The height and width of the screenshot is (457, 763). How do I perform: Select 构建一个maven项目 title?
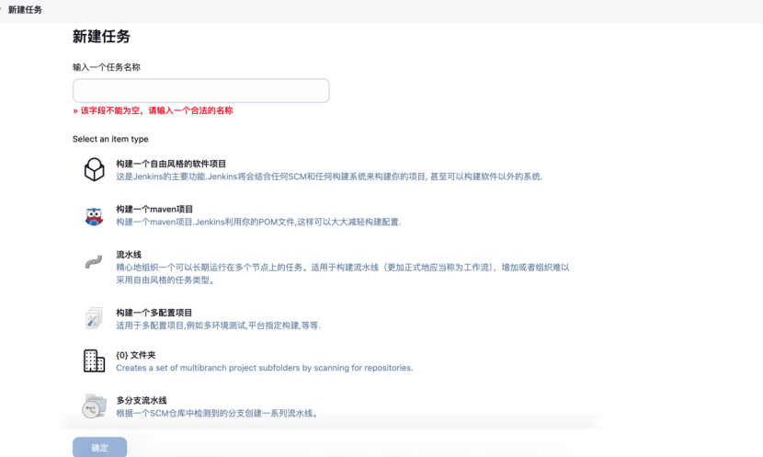154,209
